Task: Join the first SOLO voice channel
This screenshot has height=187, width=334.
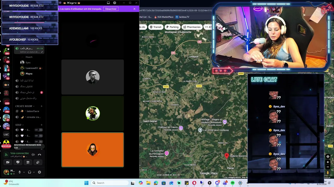Action: (29, 130)
